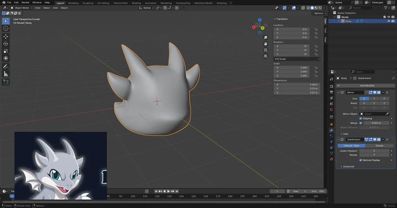
Task: Switch viewport shading to Rendered
Action: pos(320,8)
